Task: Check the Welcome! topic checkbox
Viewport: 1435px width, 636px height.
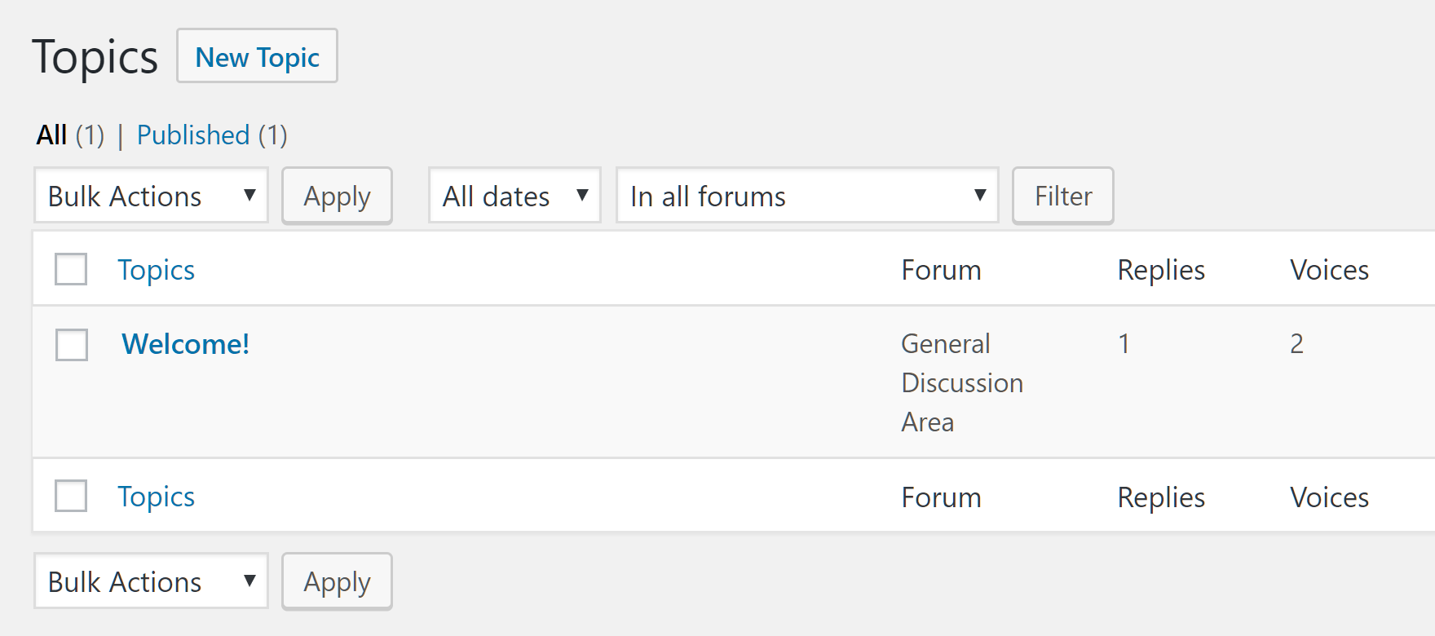Action: 72,344
